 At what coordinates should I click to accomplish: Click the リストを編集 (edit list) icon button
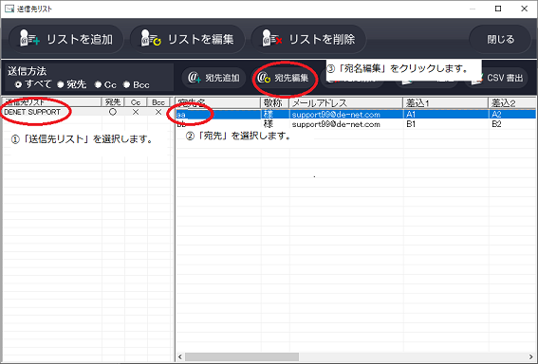187,39
